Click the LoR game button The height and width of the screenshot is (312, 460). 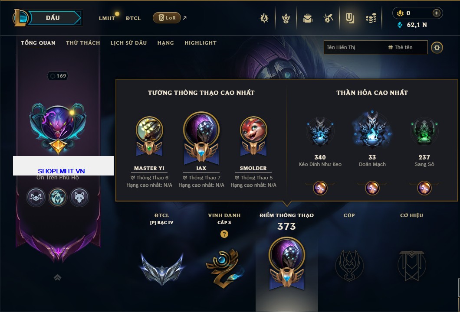point(167,18)
